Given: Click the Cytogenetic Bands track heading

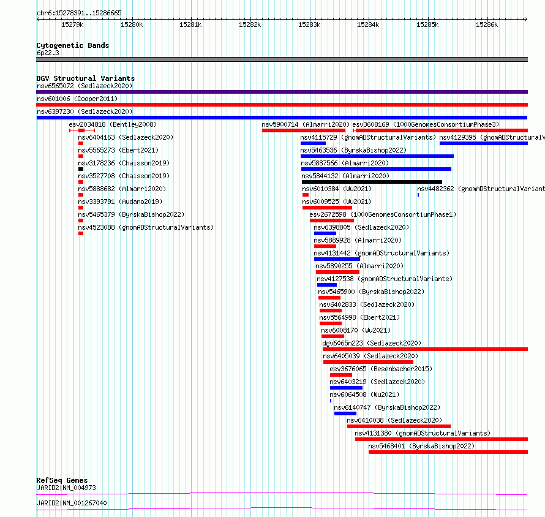Looking at the screenshot, I should (x=73, y=45).
